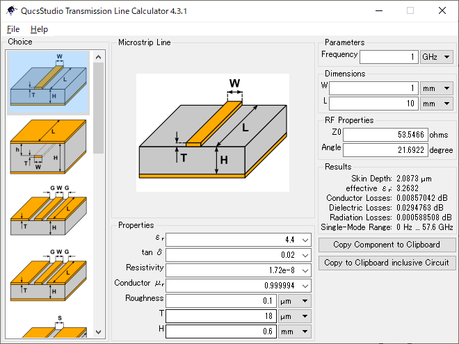This screenshot has height=344, width=459.
Task: Click the Choice list scrollbar thumb
Action: click(98, 104)
